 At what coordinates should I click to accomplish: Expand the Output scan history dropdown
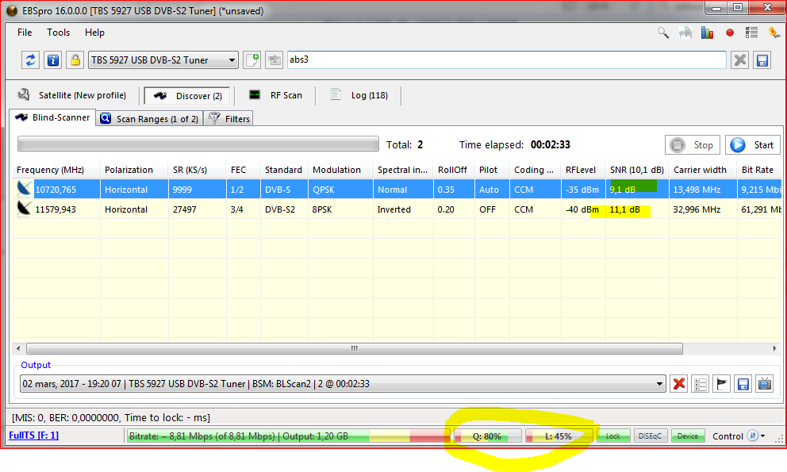click(x=659, y=384)
